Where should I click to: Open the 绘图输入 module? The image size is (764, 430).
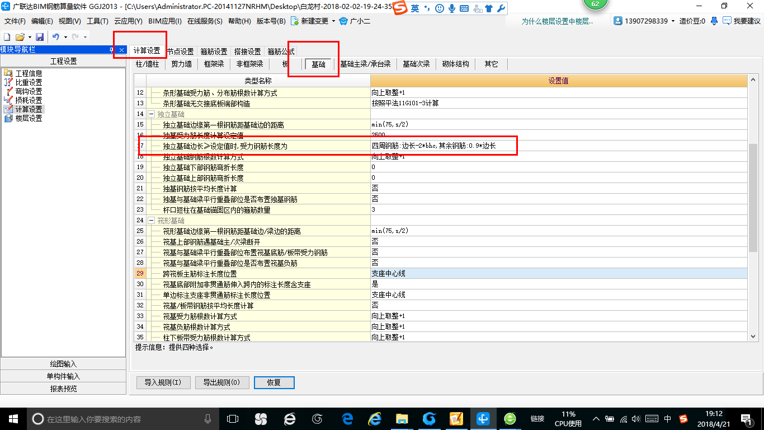(63, 364)
